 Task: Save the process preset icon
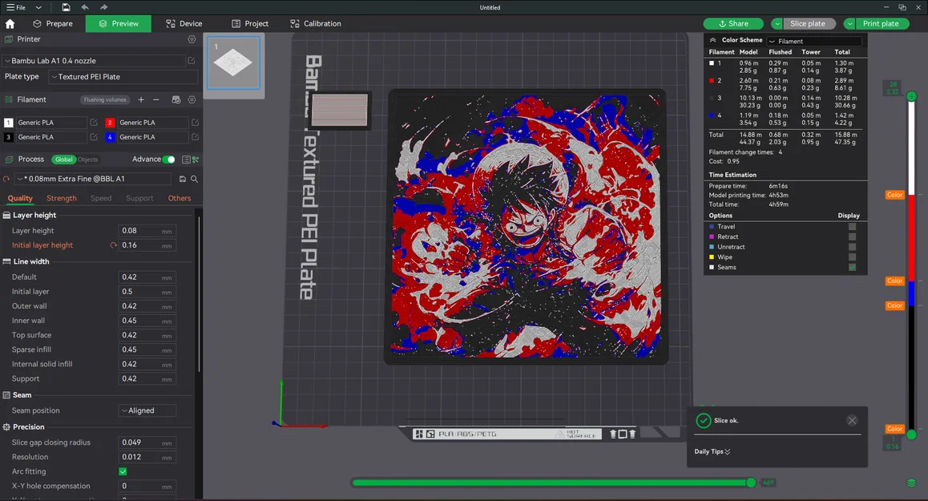pos(182,179)
